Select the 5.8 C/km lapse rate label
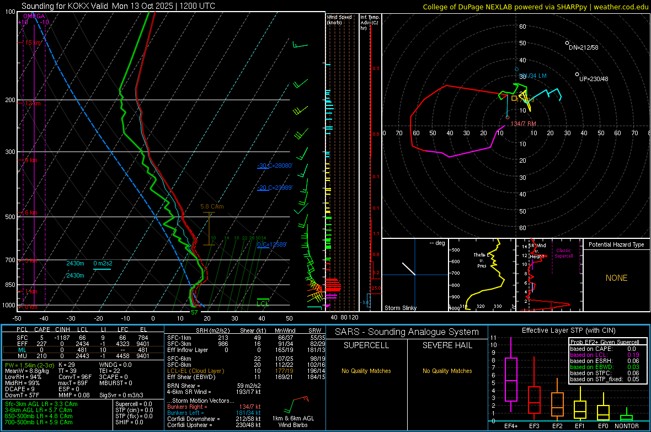This screenshot has width=651, height=432. point(212,206)
